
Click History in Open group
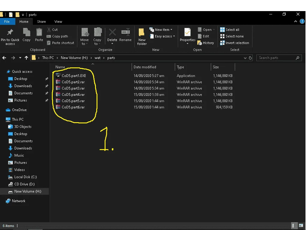coord(206,43)
